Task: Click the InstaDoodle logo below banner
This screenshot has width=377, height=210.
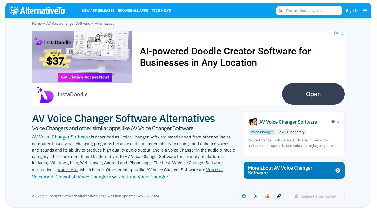Action: click(x=45, y=94)
